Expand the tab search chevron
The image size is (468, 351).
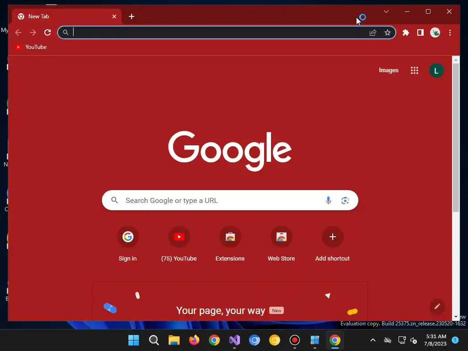pyautogui.click(x=386, y=11)
